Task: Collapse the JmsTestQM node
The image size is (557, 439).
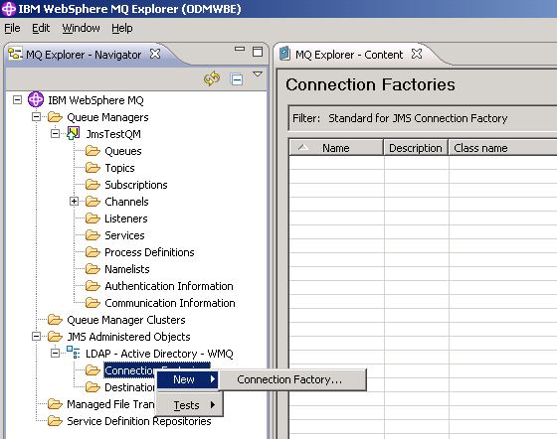Action: (x=55, y=133)
